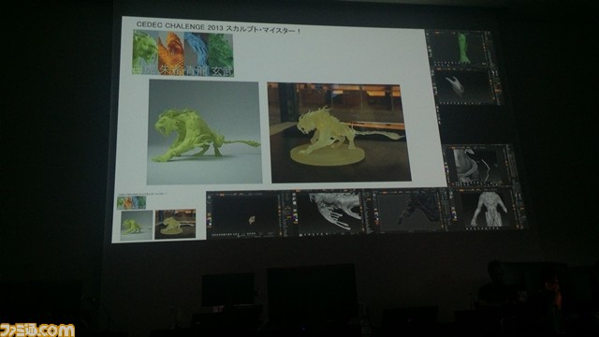Click the green Byakko thumbnail in header strip
Screen dimensions: 599x337
(x=146, y=52)
